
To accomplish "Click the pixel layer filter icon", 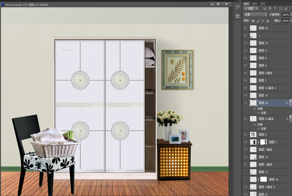I will 265,9.
